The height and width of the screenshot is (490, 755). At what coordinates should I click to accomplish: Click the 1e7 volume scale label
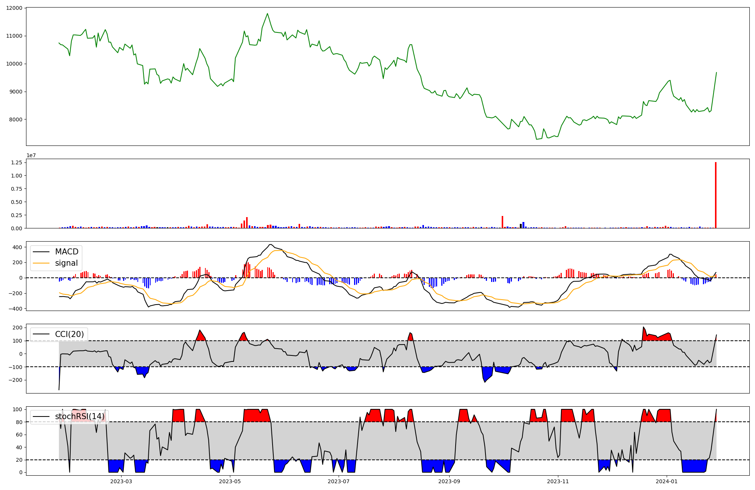tap(31, 155)
